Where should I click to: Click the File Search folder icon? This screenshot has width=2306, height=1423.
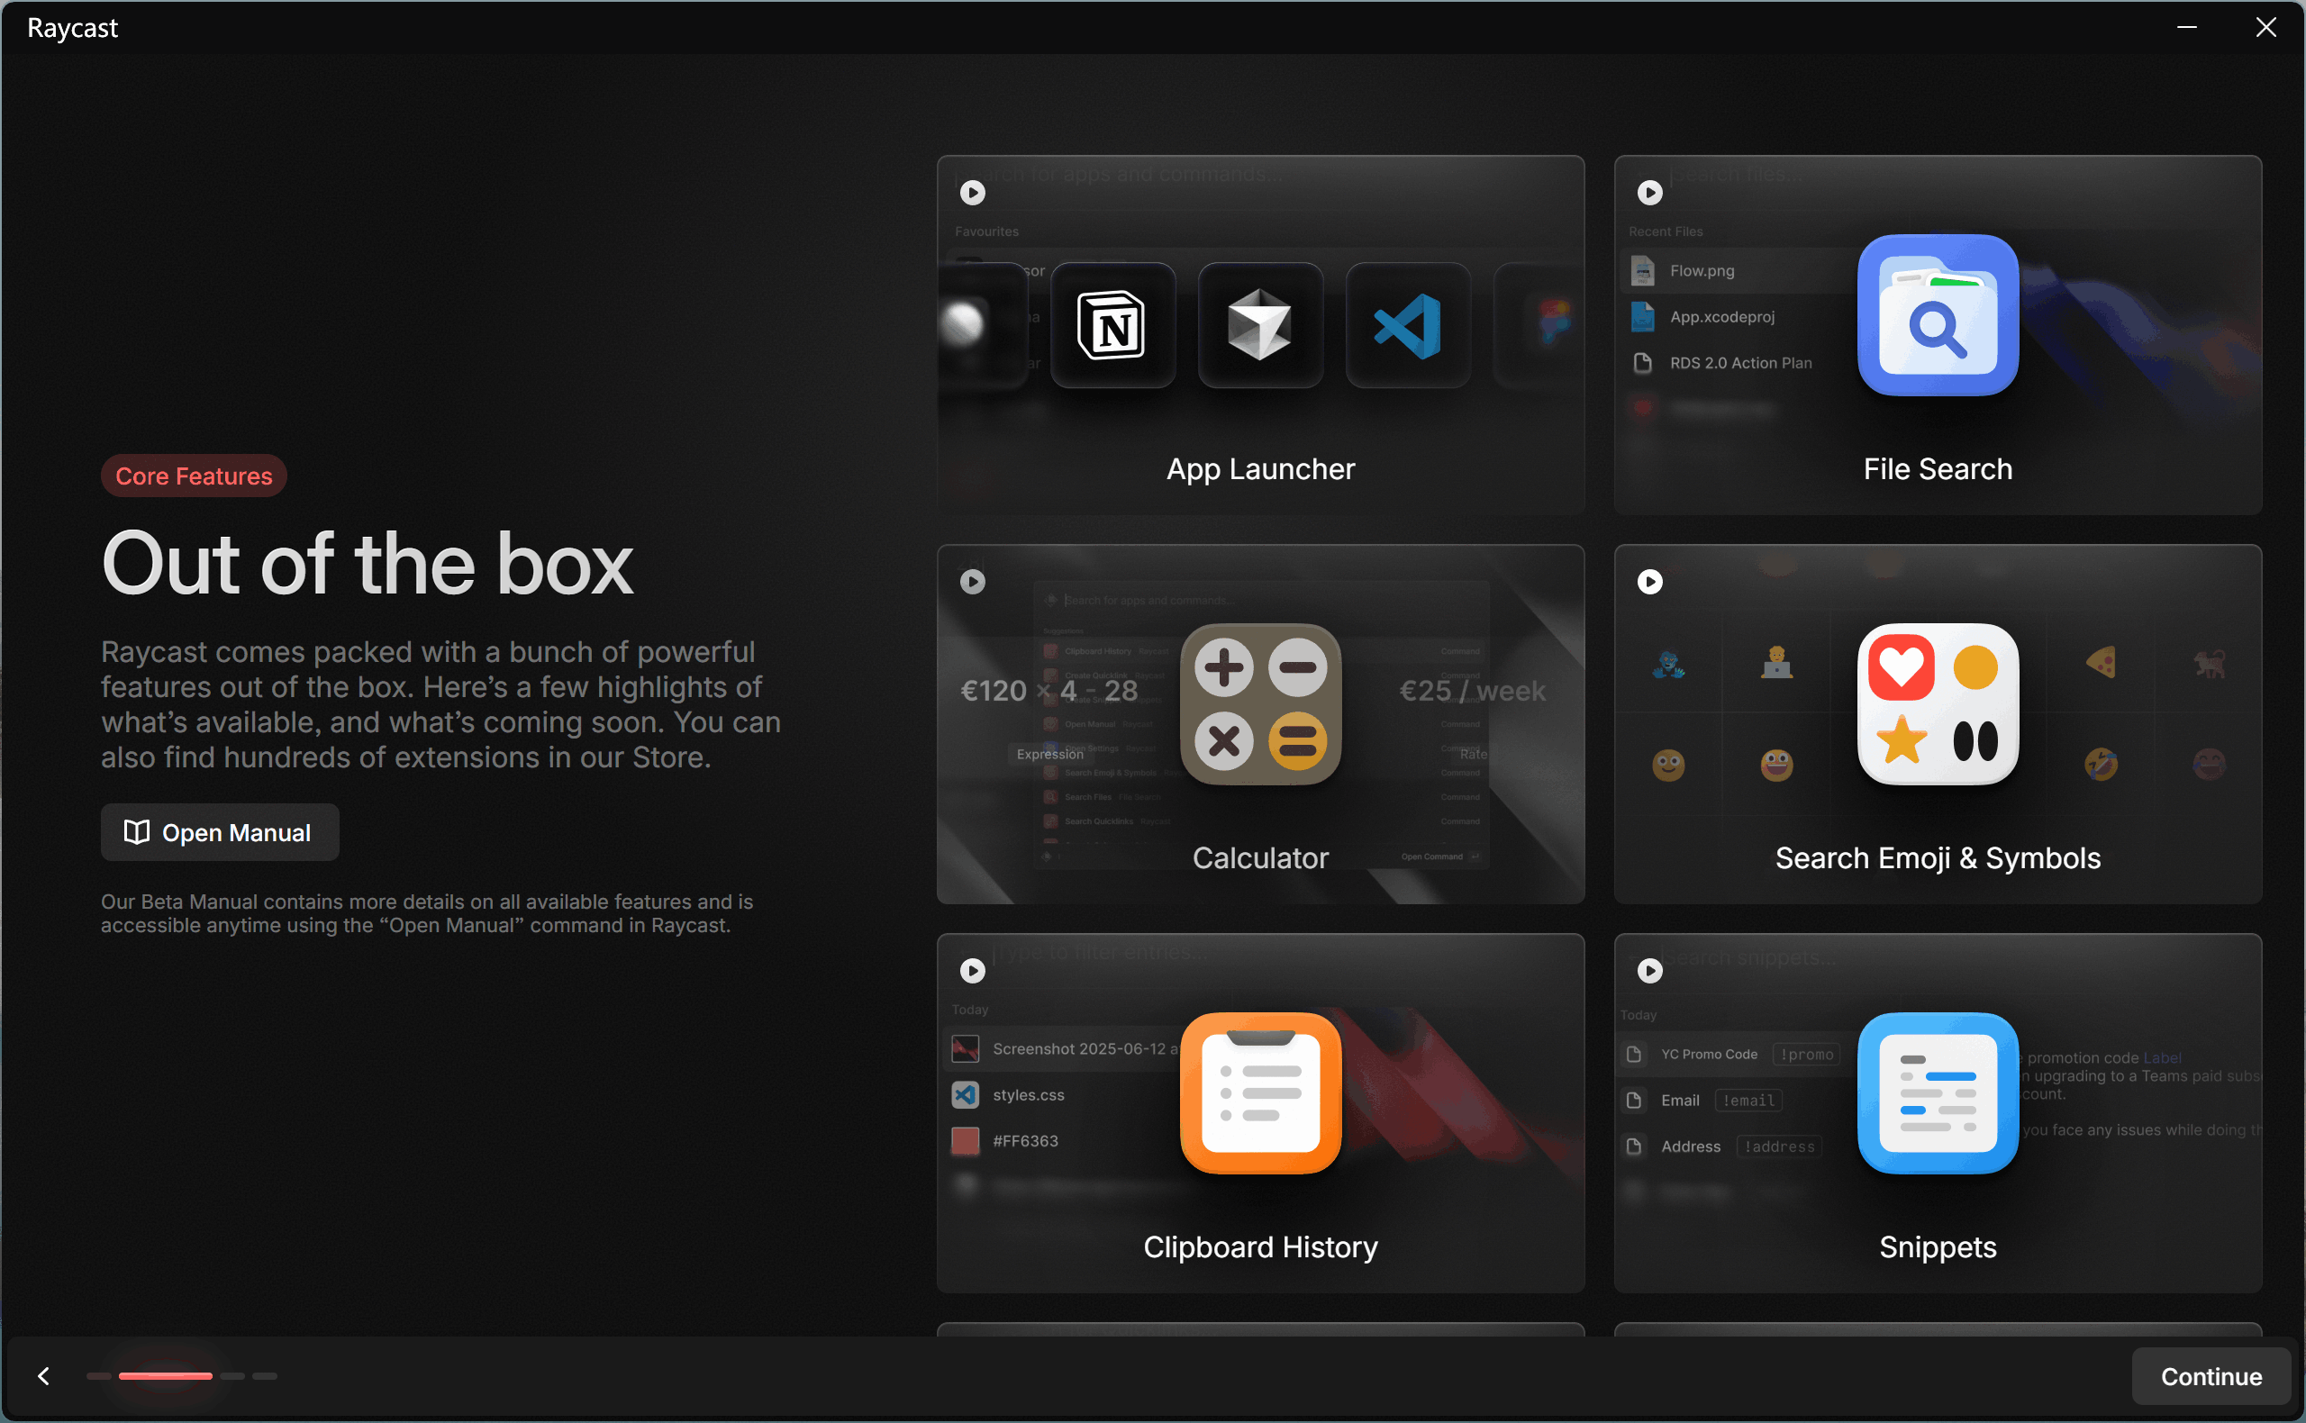click(x=1937, y=314)
